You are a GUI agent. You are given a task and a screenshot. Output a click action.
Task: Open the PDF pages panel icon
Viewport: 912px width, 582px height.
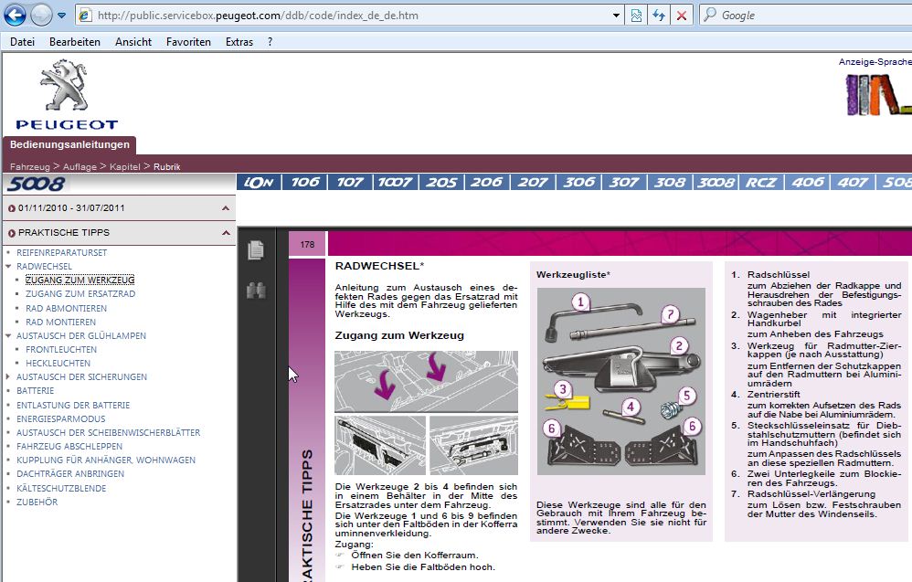[x=256, y=249]
